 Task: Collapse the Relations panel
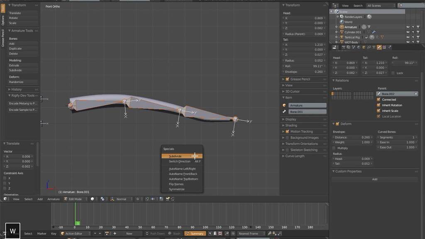[342, 80]
